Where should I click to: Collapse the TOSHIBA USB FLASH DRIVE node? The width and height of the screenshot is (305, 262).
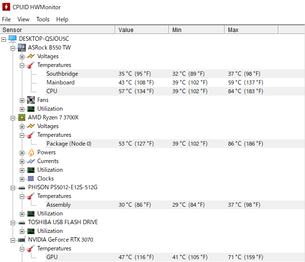click(13, 223)
